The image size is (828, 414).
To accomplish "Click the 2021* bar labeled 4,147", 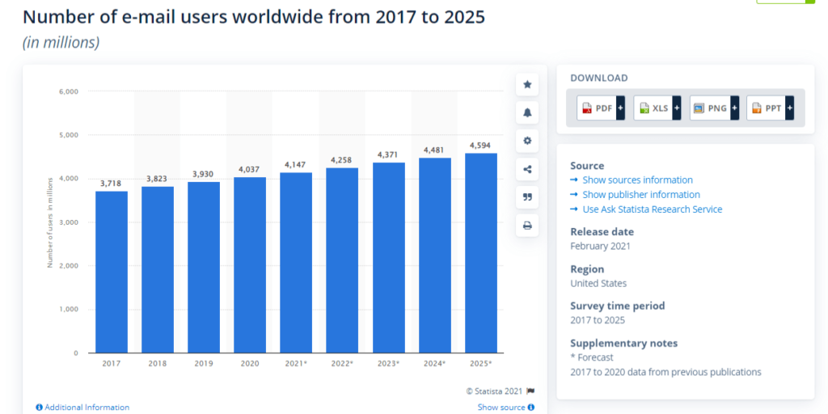I will click(296, 263).
